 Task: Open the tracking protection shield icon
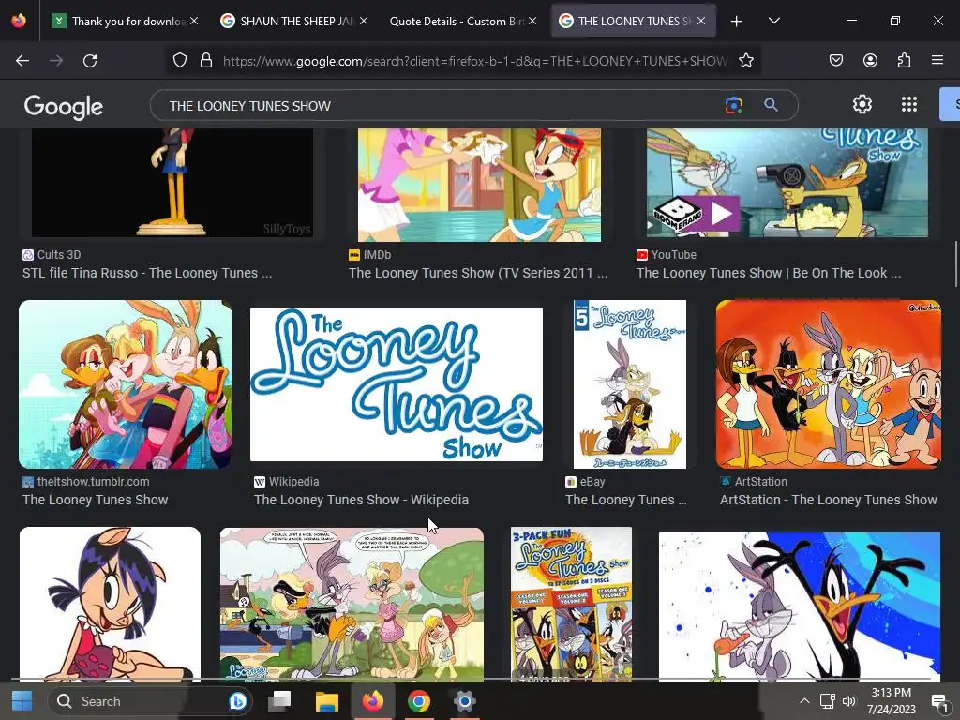click(179, 60)
